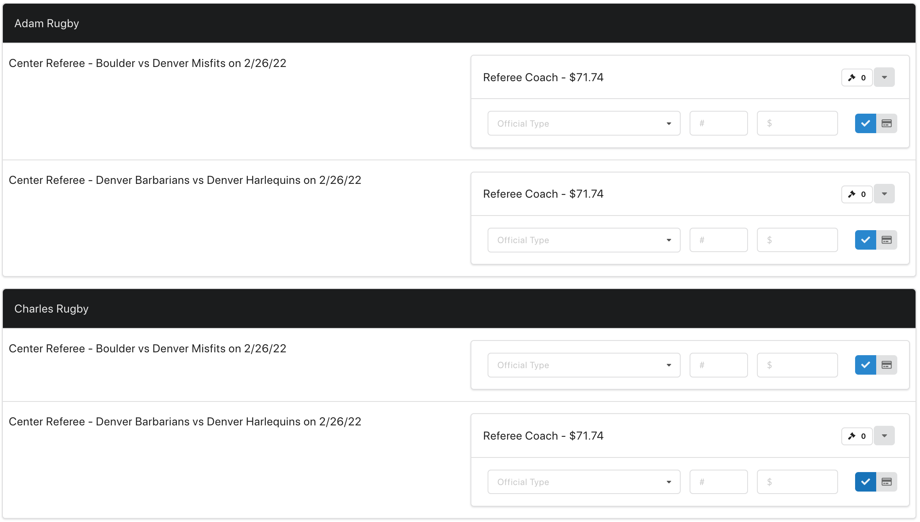Click blue checkmark for Adam's Barbarians match
This screenshot has height=522, width=920.
[865, 240]
